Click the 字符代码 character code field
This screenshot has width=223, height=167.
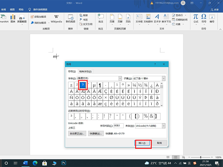coord(119,126)
